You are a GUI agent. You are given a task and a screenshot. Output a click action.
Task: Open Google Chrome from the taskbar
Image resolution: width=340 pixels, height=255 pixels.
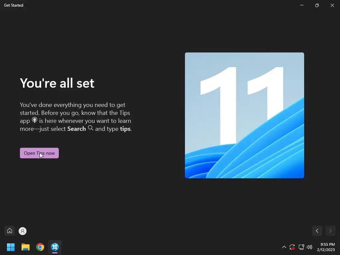point(40,247)
